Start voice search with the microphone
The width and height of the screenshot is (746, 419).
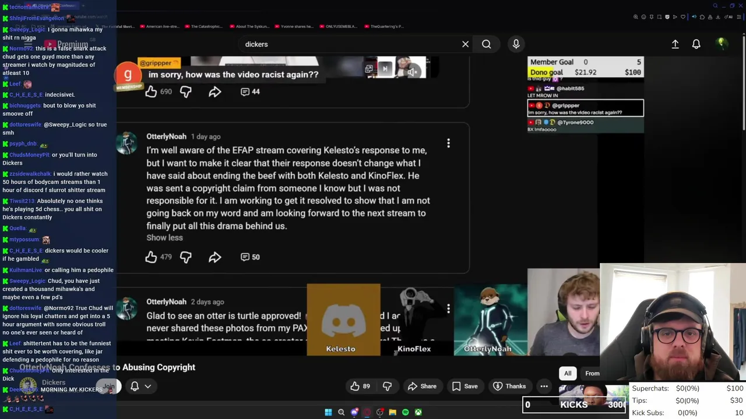tap(516, 44)
